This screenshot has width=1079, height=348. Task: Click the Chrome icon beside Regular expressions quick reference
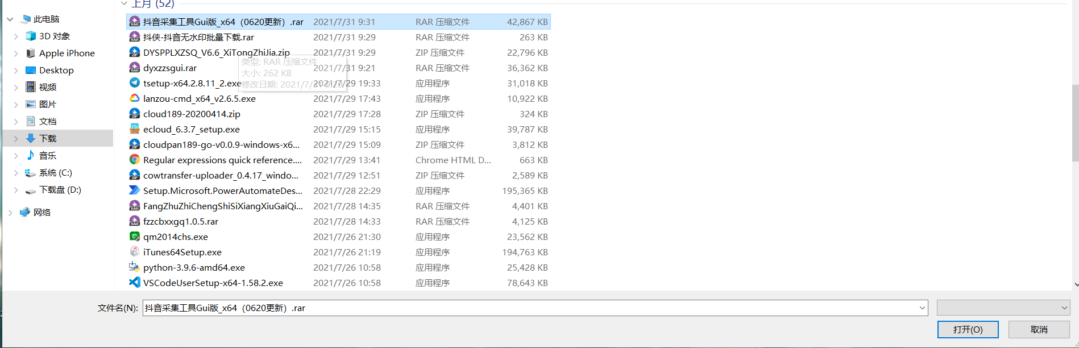134,160
